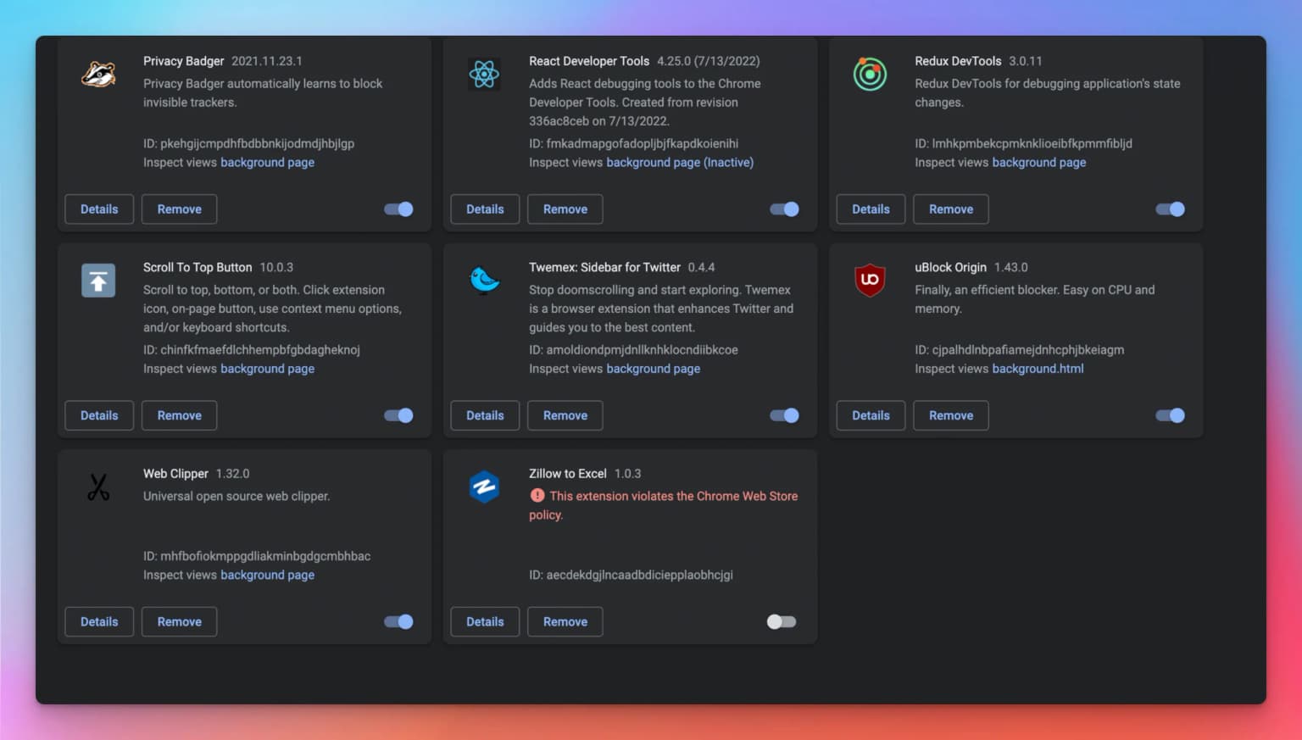Disable the Twemex Sidebar for Twitter toggle
Image resolution: width=1302 pixels, height=740 pixels.
tap(784, 415)
